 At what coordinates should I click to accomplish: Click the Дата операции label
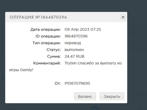click(x=46, y=30)
